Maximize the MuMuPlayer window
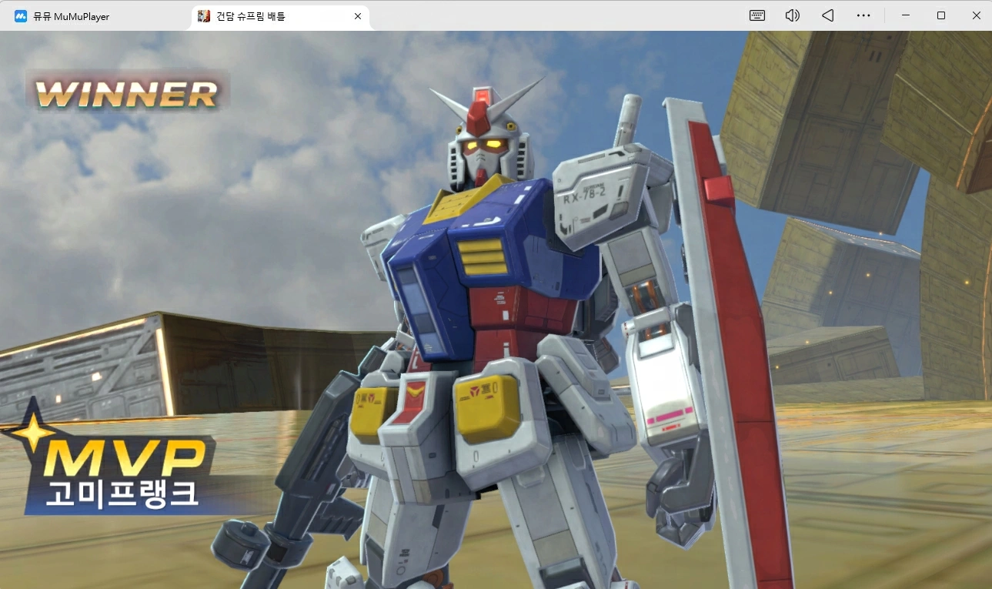This screenshot has width=992, height=589. point(941,15)
